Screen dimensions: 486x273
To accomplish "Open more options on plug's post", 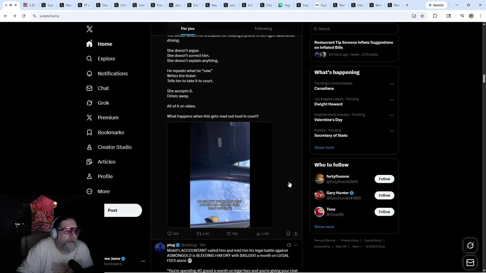I will click(x=296, y=245).
